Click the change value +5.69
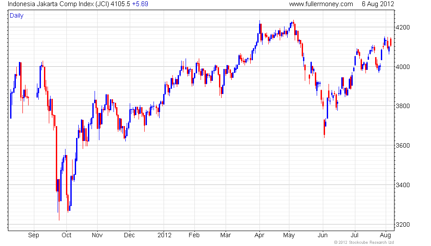 tap(140, 4)
